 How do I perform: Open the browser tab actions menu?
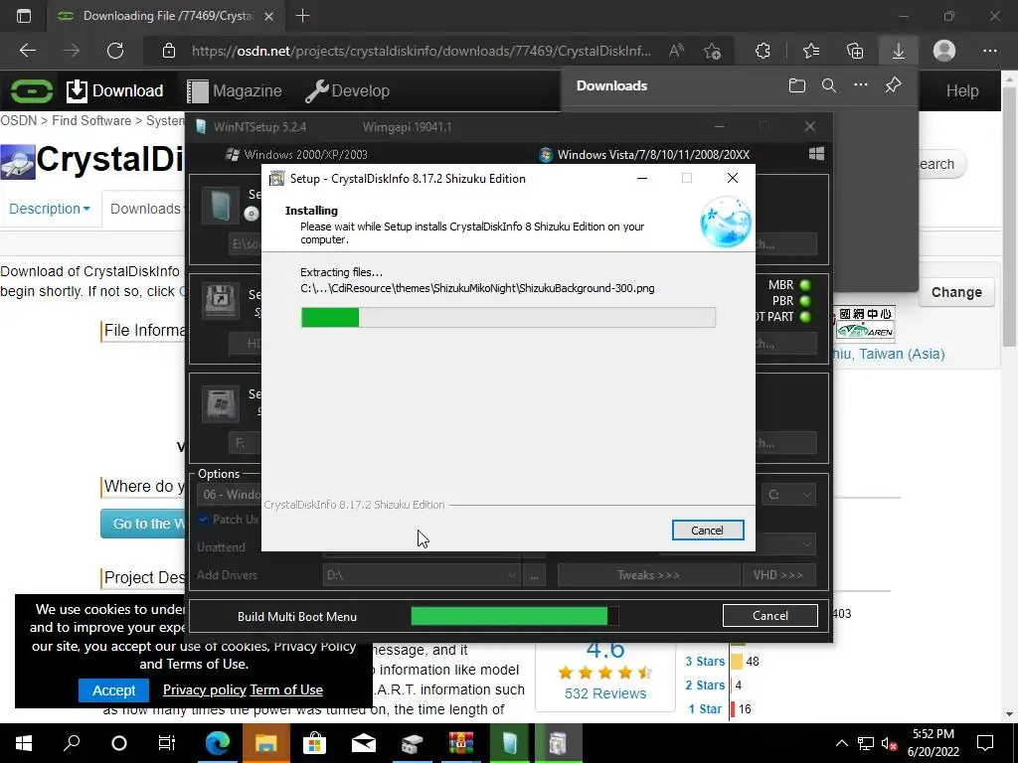24,16
